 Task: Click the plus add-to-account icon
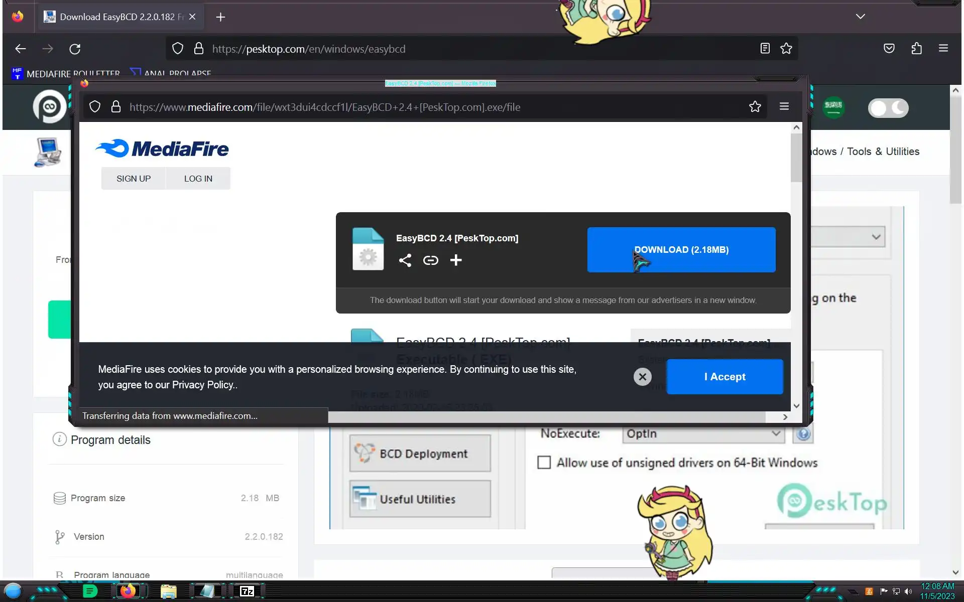(x=456, y=260)
